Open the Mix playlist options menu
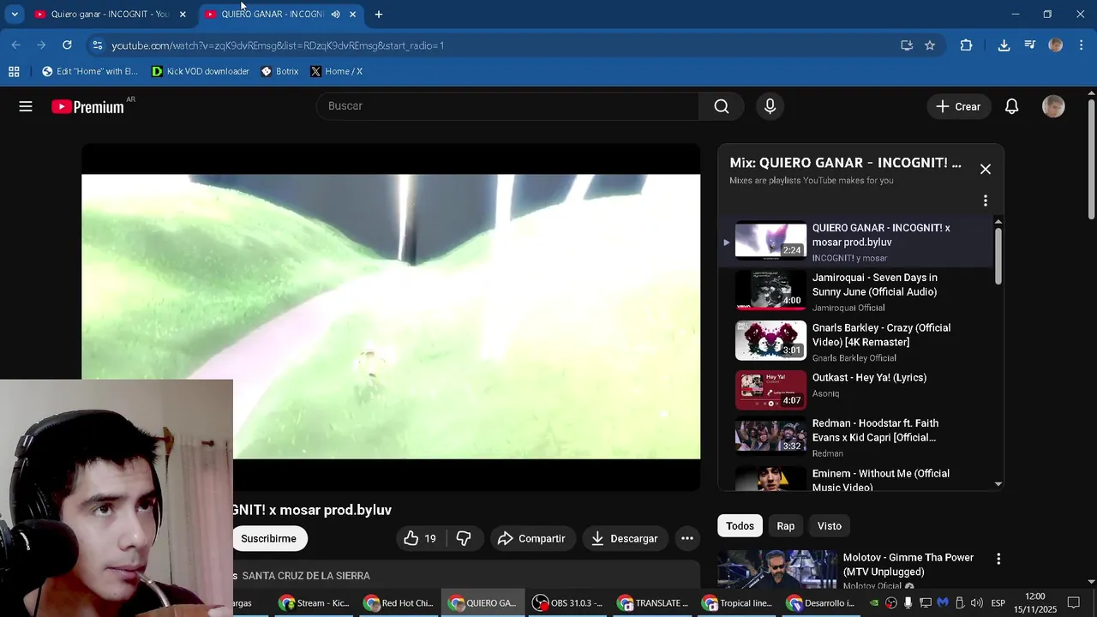The image size is (1097, 617). pos(985,201)
